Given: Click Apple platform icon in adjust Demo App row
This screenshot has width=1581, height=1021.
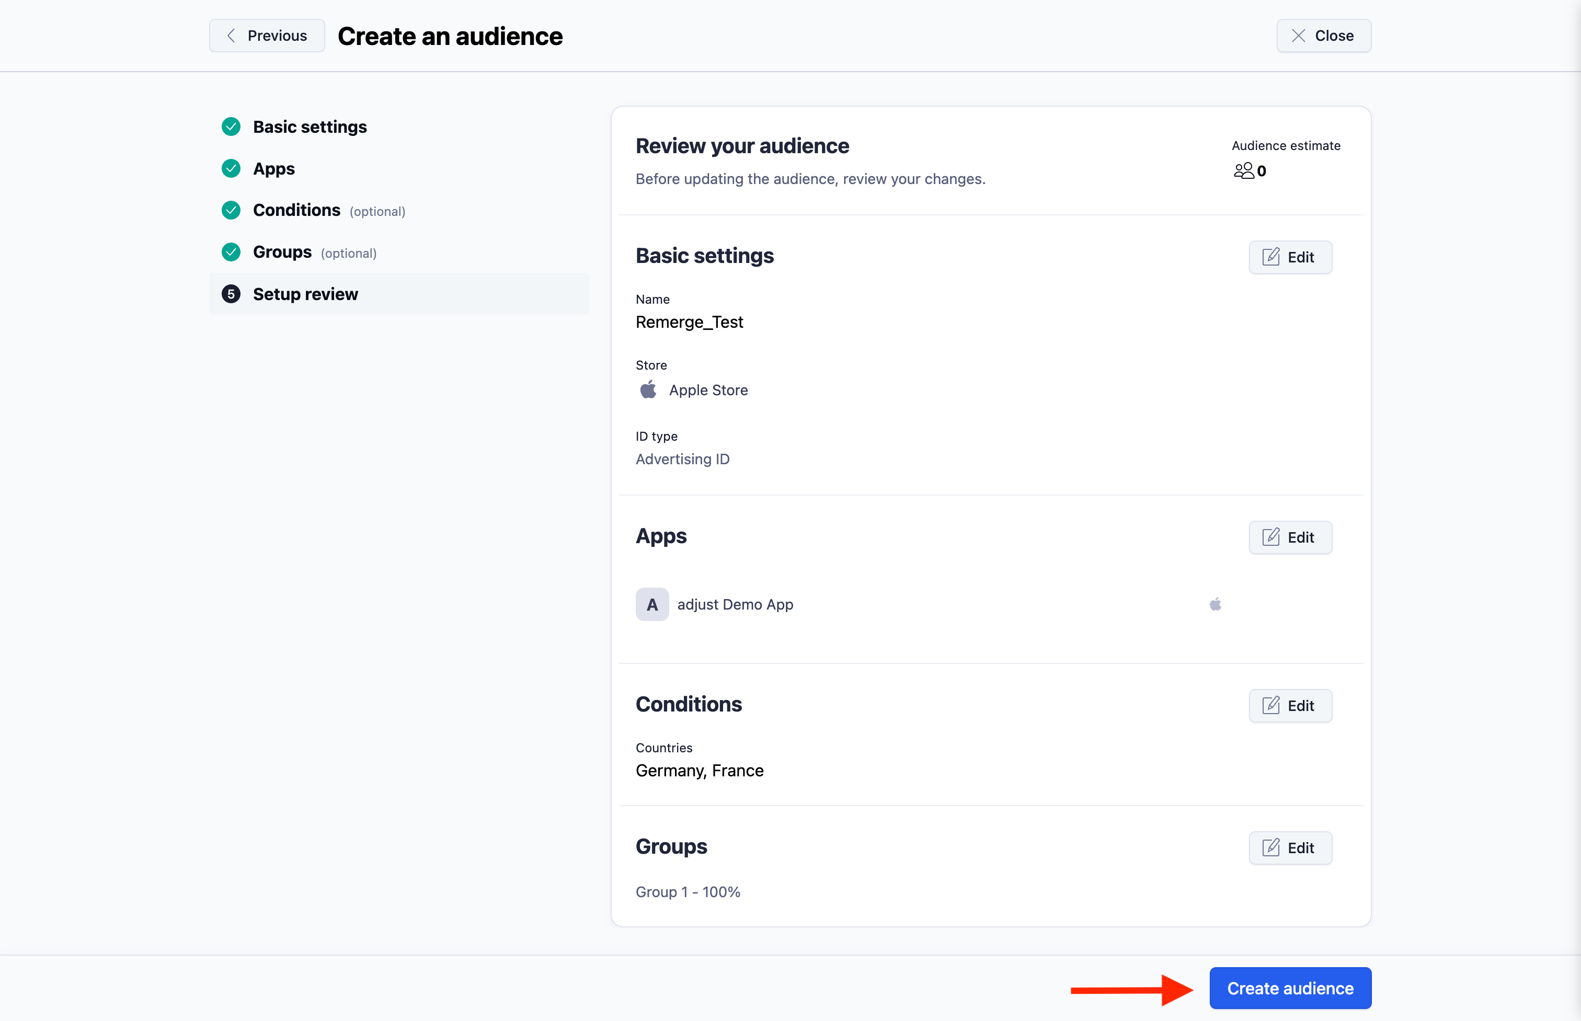Looking at the screenshot, I should pyautogui.click(x=1215, y=604).
